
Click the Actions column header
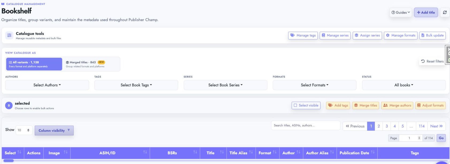34,153
